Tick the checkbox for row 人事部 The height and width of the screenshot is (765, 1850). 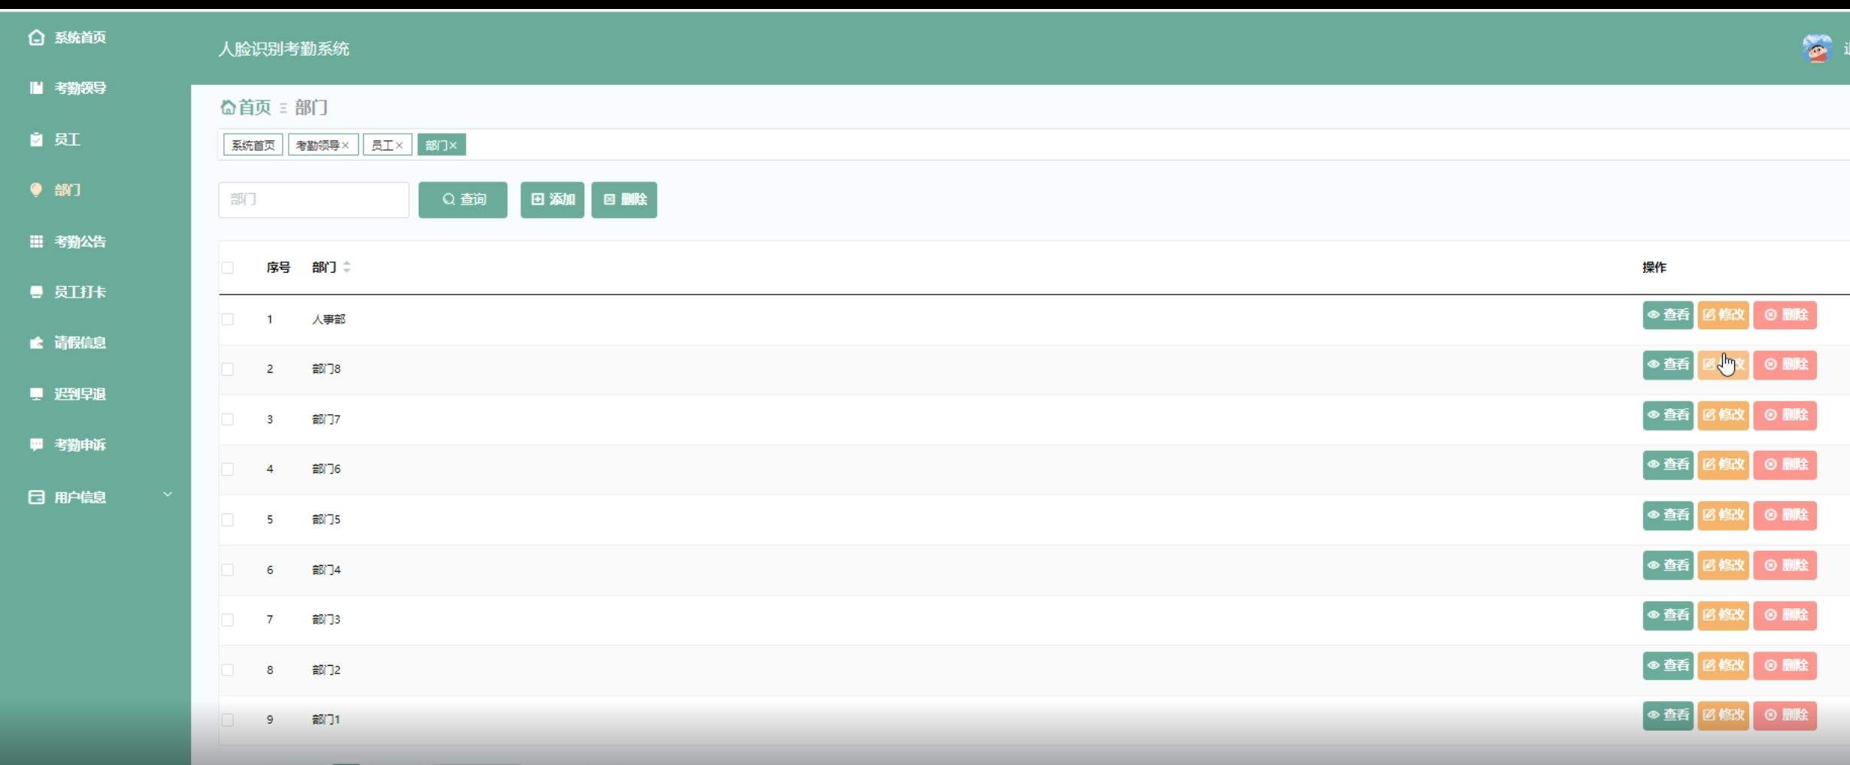coord(228,319)
